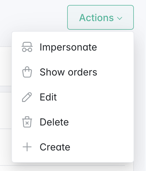The width and height of the screenshot is (146, 171).
Task: Click the "Create" text label
Action: [55, 147]
